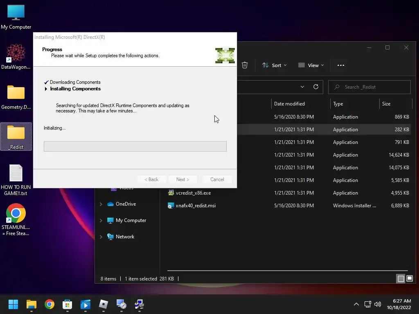Select xnafx40_redist.msi file name

196,206
